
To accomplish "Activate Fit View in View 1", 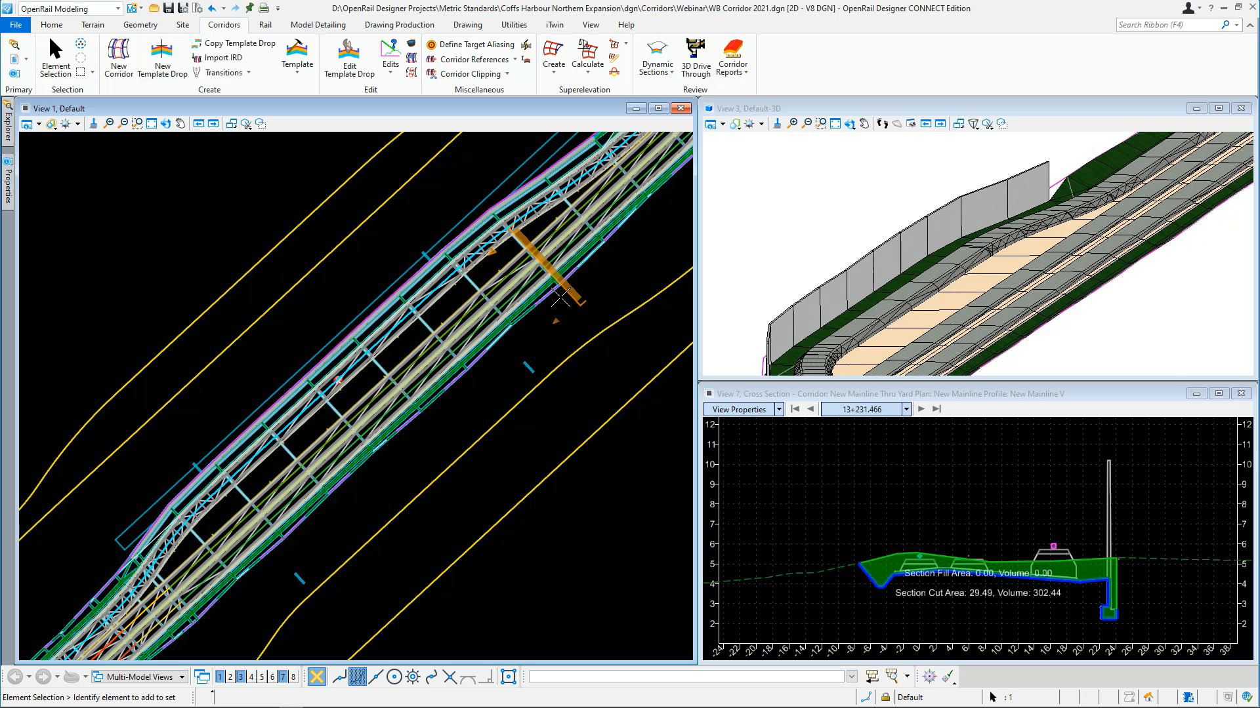I will [152, 123].
